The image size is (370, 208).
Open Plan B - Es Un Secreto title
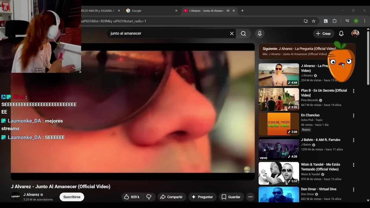[324, 93]
